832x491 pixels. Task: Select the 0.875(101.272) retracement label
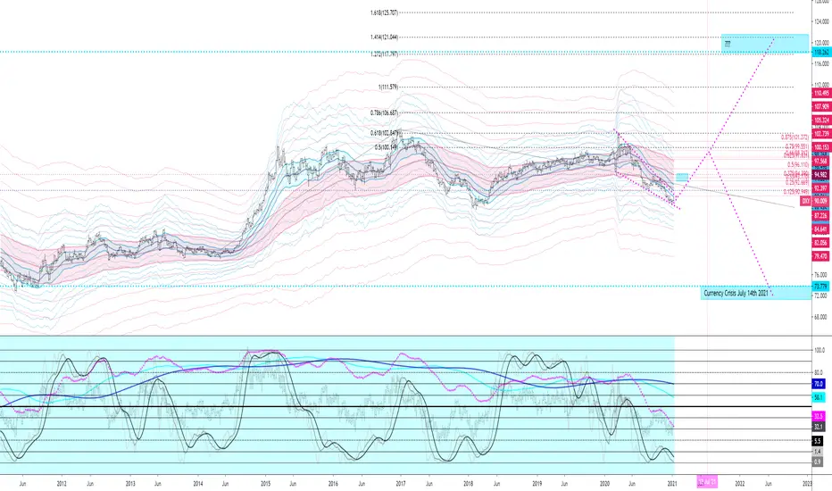pos(795,137)
